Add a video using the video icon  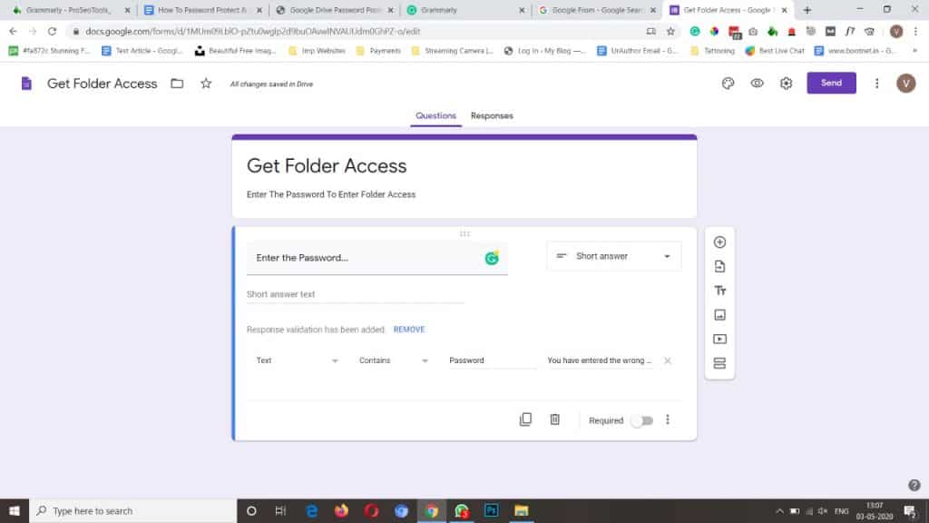pos(719,339)
